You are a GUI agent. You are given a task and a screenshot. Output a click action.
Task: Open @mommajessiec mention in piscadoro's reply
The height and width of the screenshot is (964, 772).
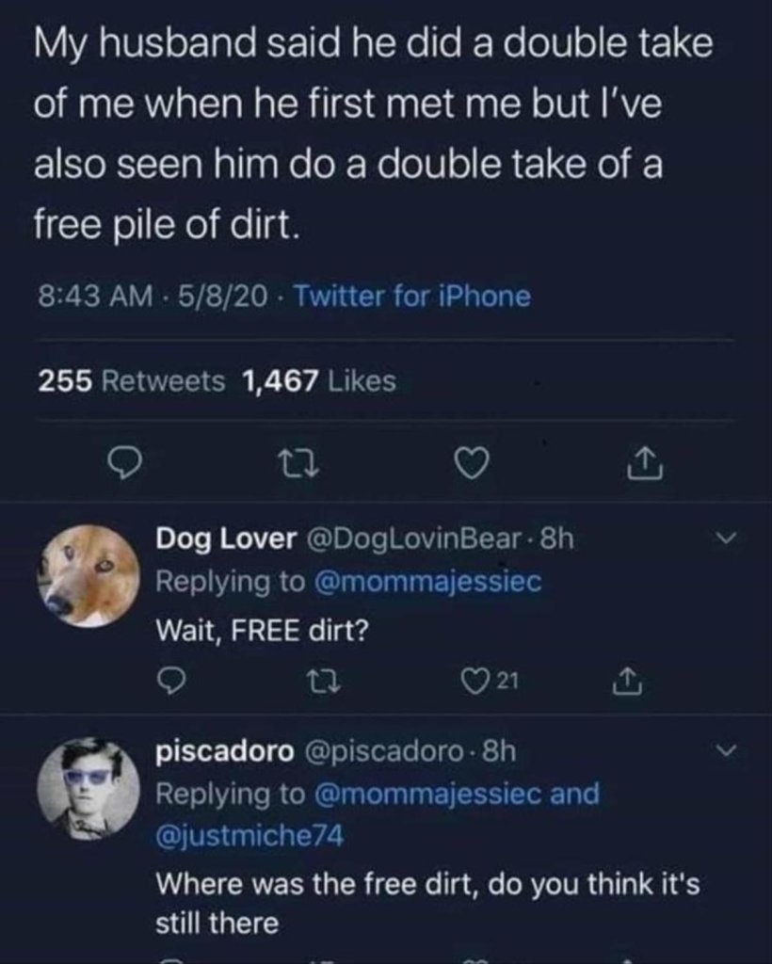click(x=426, y=794)
